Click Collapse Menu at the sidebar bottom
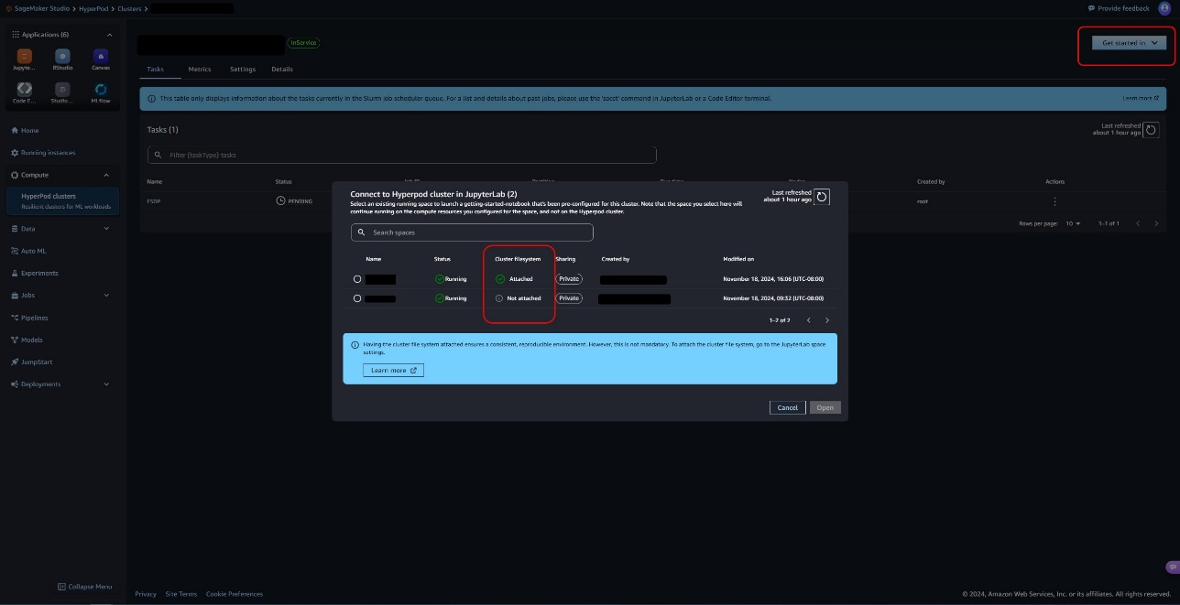Viewport: 1180px width, 605px height. 84,587
